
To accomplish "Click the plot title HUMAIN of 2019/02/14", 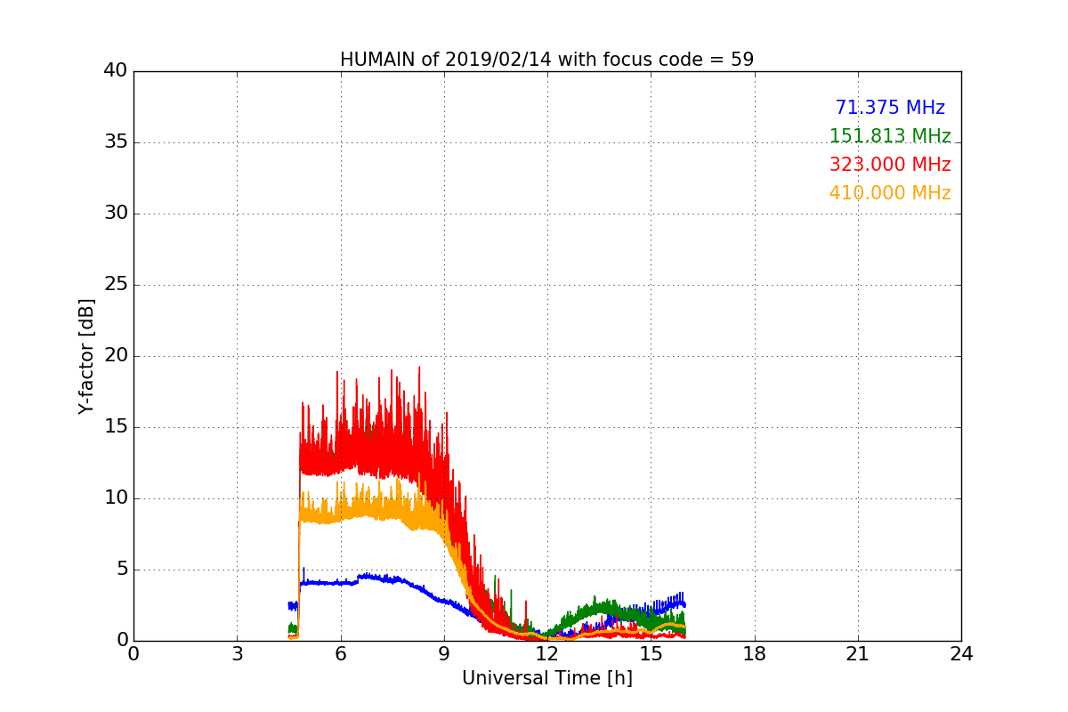I will pos(546,60).
